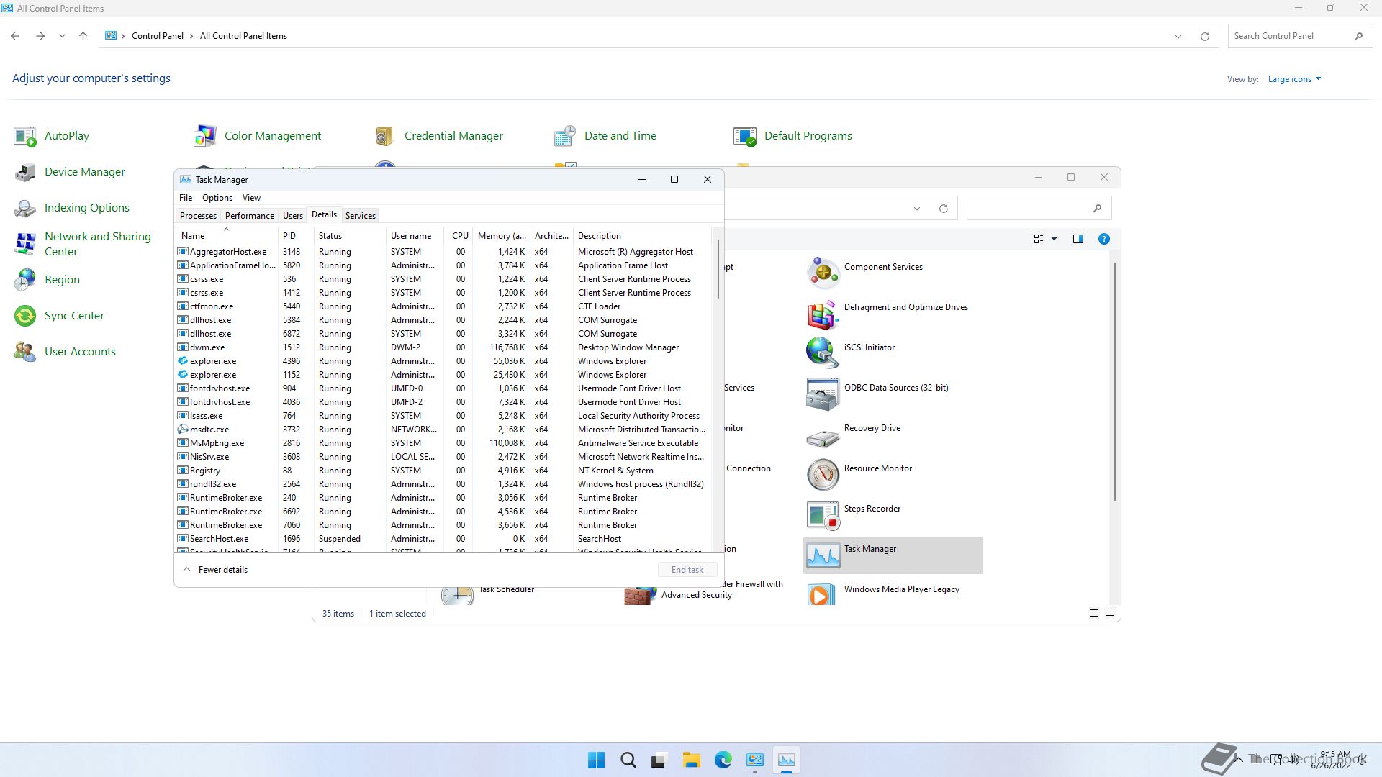Expand Control Panel address bar history dropdown
The height and width of the screenshot is (777, 1382).
tap(1178, 36)
